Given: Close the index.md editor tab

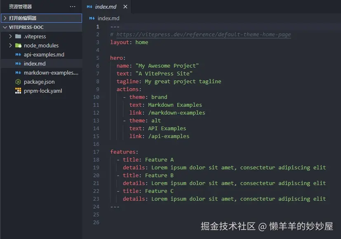Looking at the screenshot, I should 125,7.
